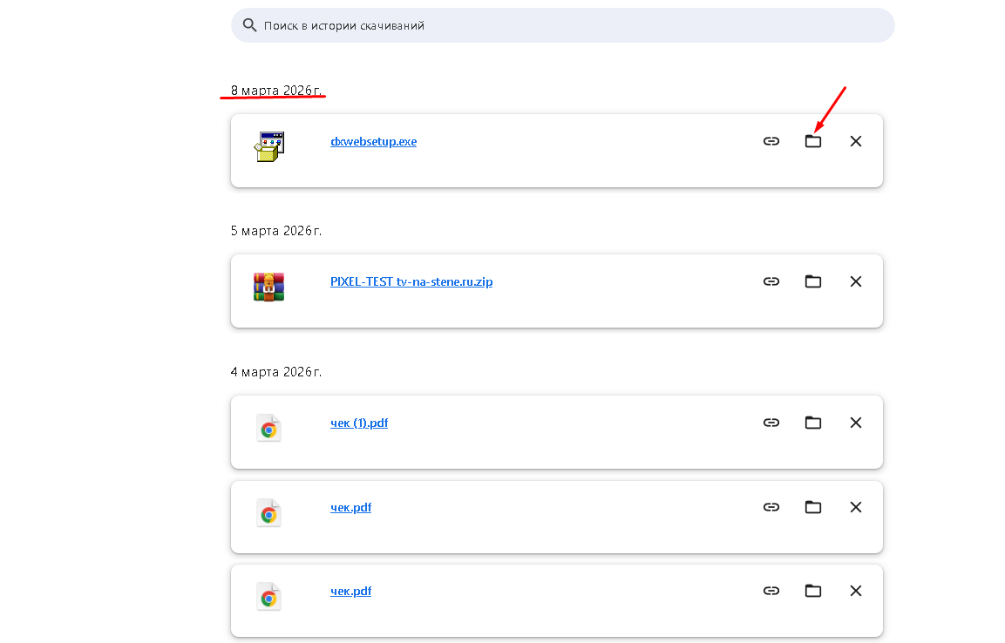
Task: Copy download link for dxwebsetup.exe
Action: click(x=771, y=141)
